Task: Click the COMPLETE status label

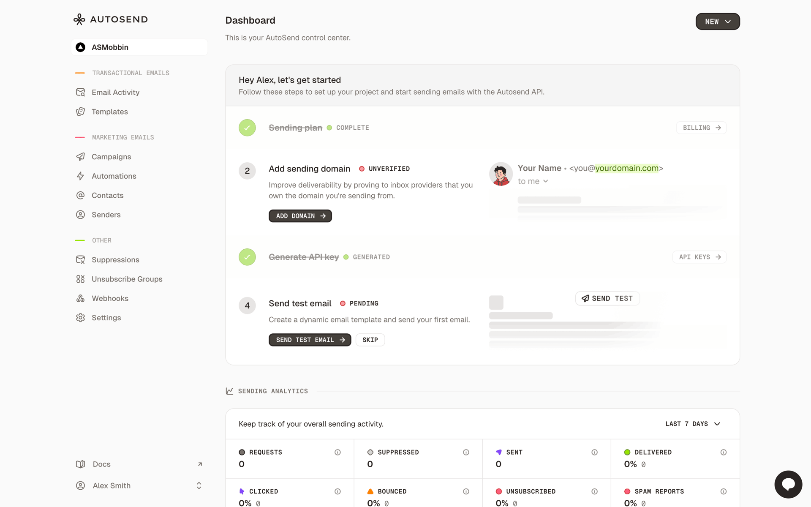Action: tap(353, 128)
